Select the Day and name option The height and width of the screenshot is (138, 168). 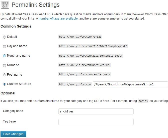[x=5, y=46]
